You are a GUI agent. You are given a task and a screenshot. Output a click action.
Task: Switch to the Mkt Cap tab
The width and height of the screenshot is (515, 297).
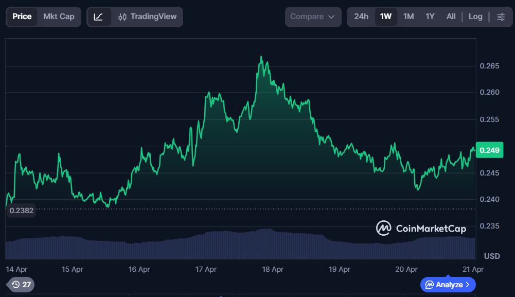[59, 16]
